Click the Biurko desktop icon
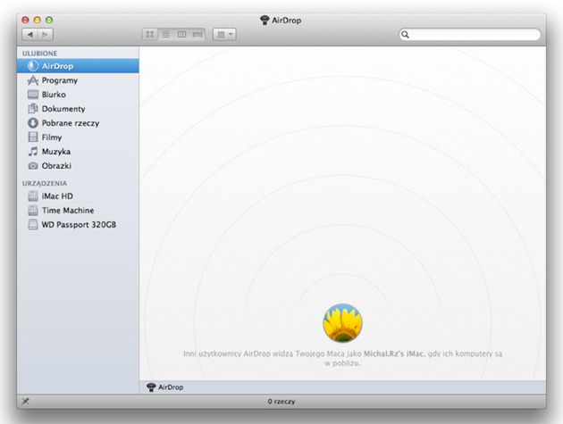The image size is (563, 424). (33, 95)
